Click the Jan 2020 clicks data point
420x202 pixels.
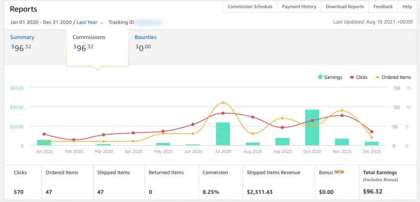click(x=44, y=134)
